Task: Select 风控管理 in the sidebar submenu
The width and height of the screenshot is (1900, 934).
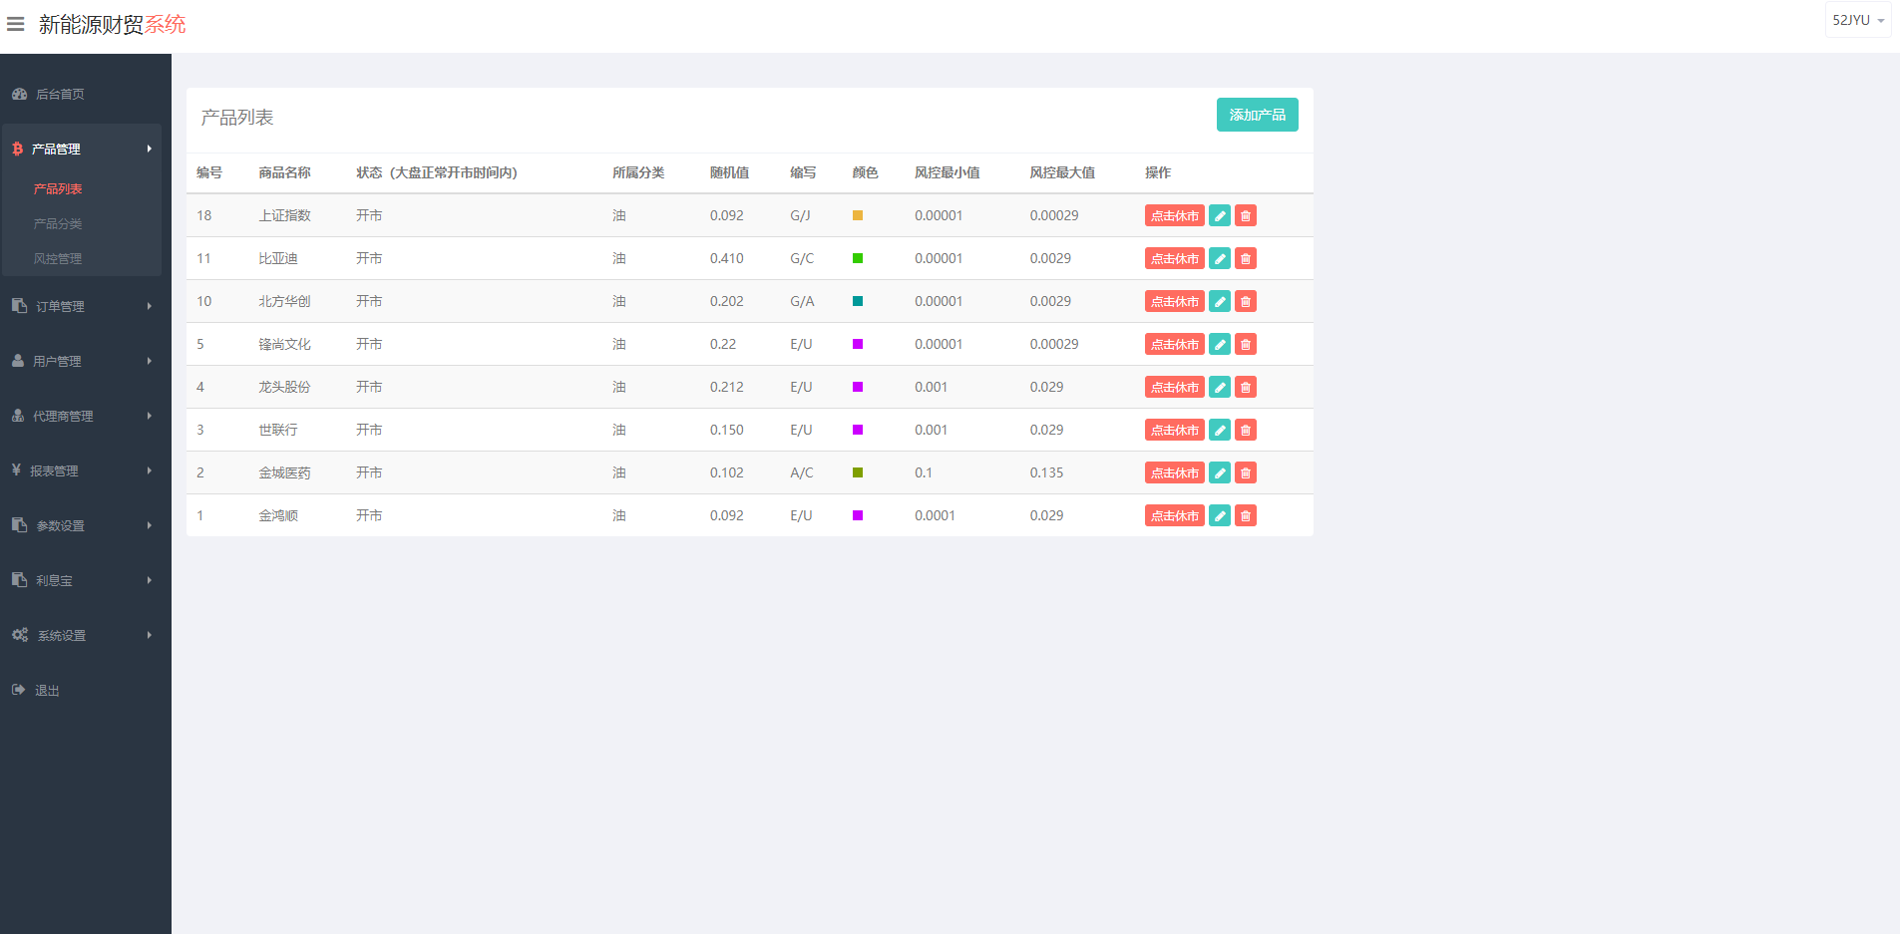Action: tap(58, 258)
